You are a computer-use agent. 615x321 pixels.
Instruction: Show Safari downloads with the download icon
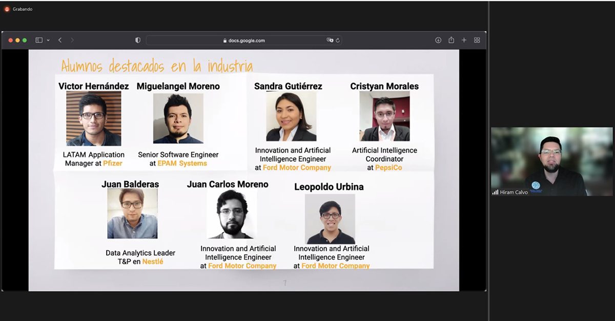pyautogui.click(x=438, y=40)
